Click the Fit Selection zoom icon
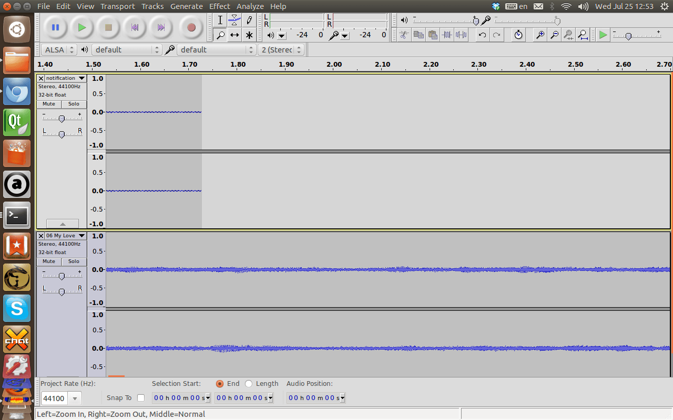This screenshot has width=673, height=420. [x=568, y=35]
